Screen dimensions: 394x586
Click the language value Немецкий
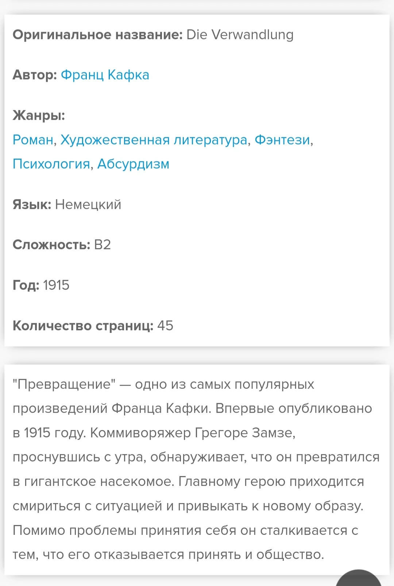coord(88,204)
